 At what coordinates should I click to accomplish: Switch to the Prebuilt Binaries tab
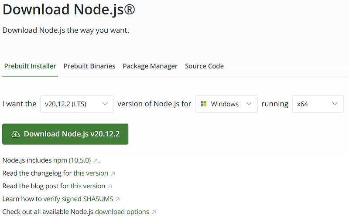pos(89,66)
